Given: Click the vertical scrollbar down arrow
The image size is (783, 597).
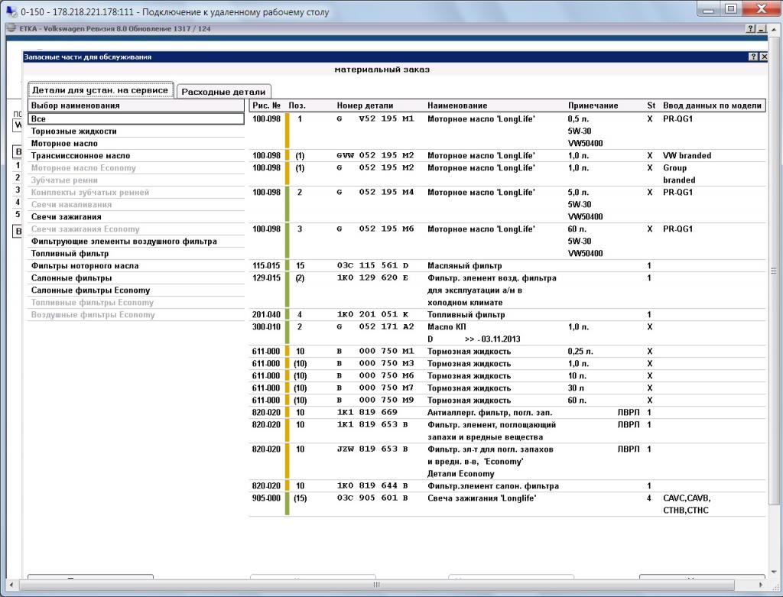Looking at the screenshot, I should point(774,572).
